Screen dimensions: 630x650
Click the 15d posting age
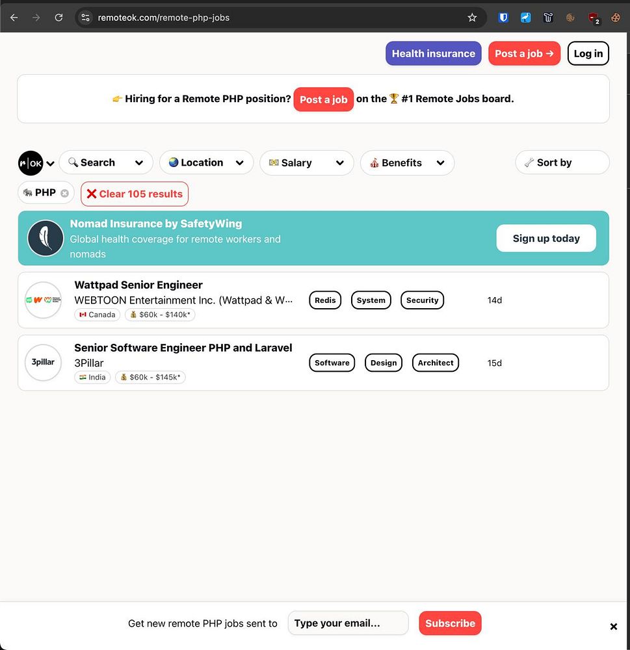point(494,363)
